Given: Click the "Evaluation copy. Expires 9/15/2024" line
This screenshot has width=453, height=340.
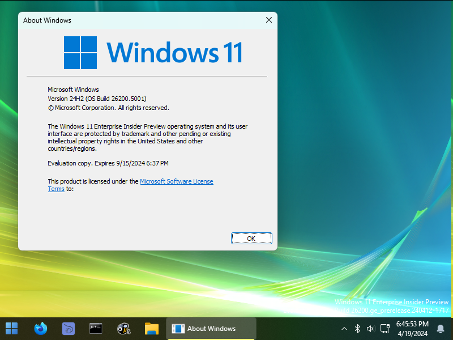Looking at the screenshot, I should (108, 163).
